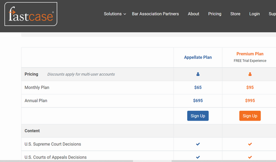This screenshot has height=162, width=276.
Task: Click the Content section header
Action: pos(32,131)
